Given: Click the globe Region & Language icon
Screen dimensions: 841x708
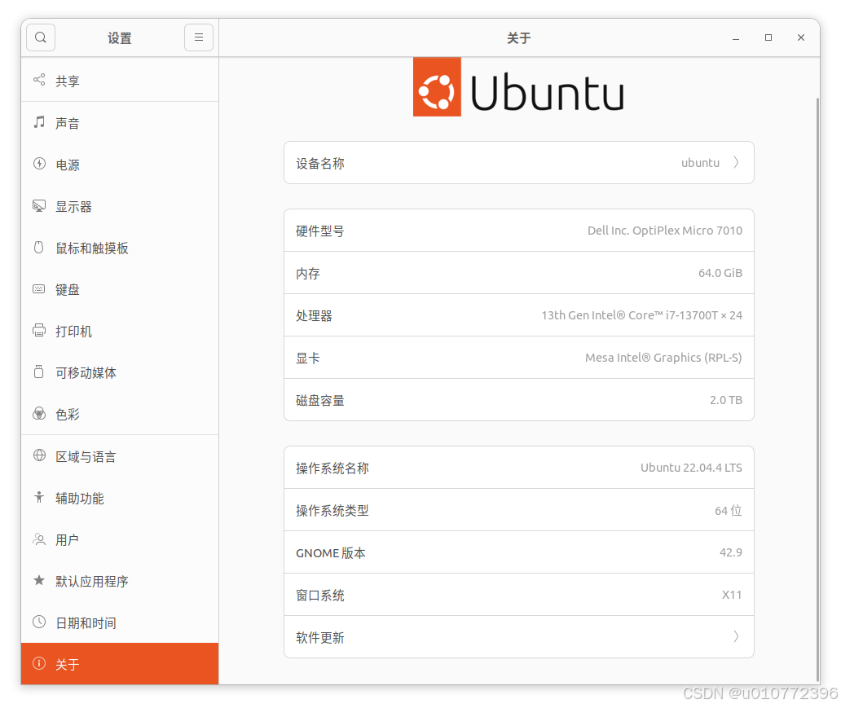Looking at the screenshot, I should (39, 455).
